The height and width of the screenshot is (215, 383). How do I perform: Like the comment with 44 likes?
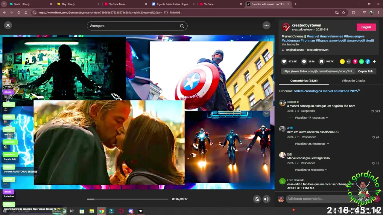click(373, 164)
